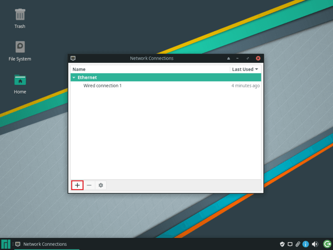333x250 pixels.
Task: Open the volume speaker tray icon
Action: click(x=315, y=244)
